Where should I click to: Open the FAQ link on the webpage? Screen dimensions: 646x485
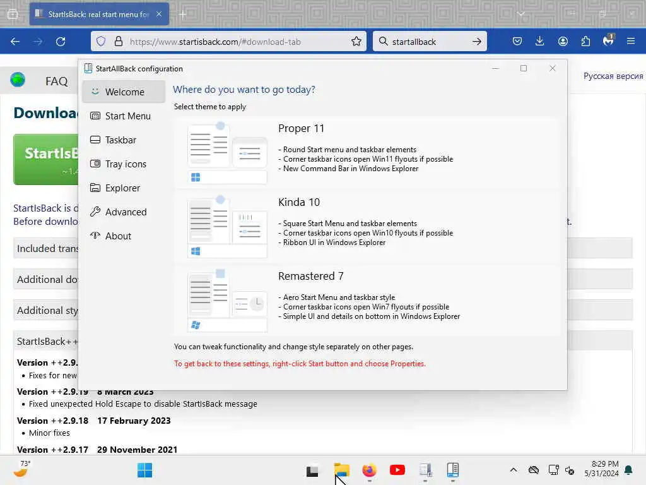point(56,81)
